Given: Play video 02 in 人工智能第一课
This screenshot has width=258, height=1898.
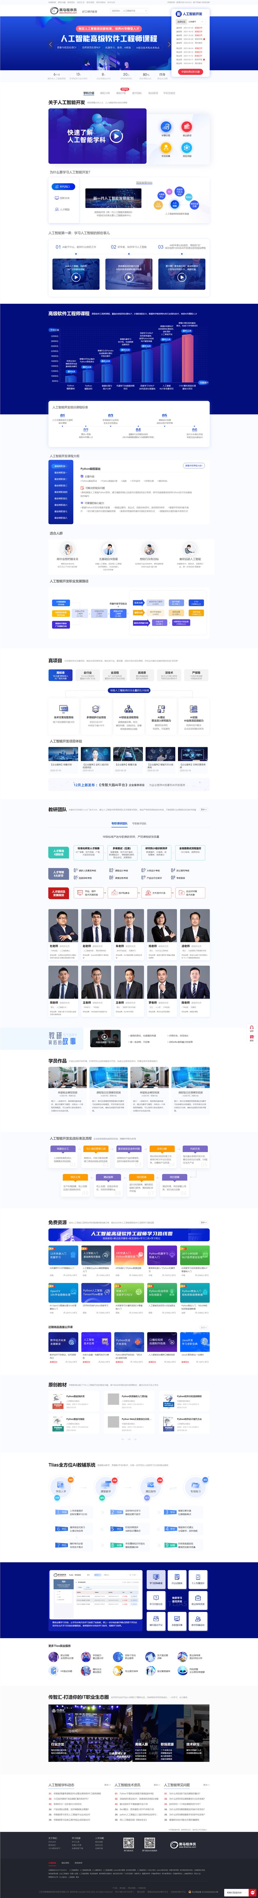Looking at the screenshot, I should click(129, 277).
